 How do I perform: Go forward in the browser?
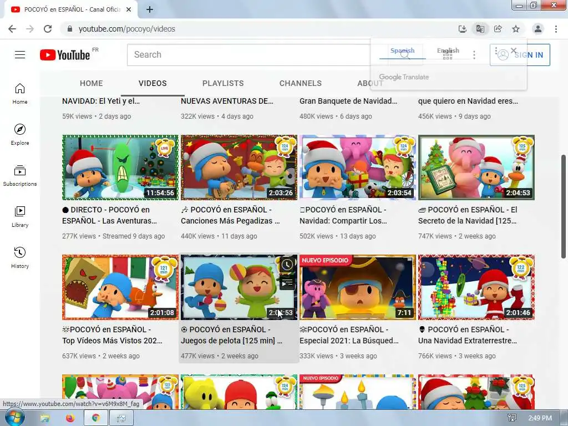coord(30,29)
